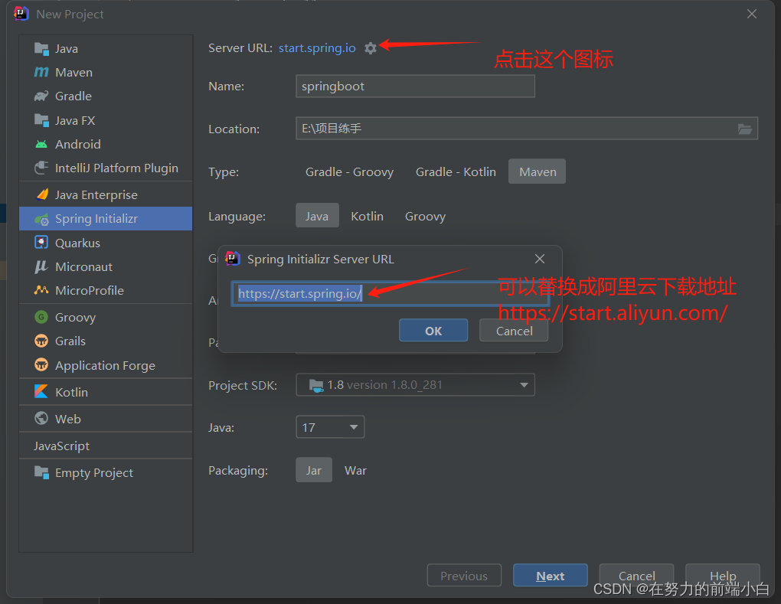Click the Gradle elephant icon
This screenshot has height=604, width=781.
(x=41, y=96)
